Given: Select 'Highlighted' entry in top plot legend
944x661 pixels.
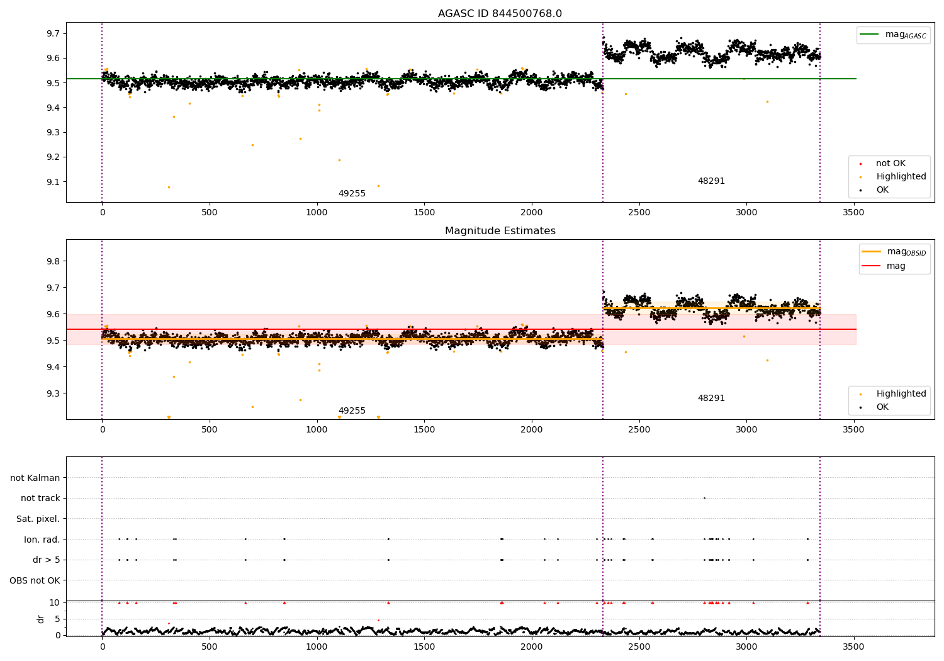Looking at the screenshot, I should tap(901, 177).
